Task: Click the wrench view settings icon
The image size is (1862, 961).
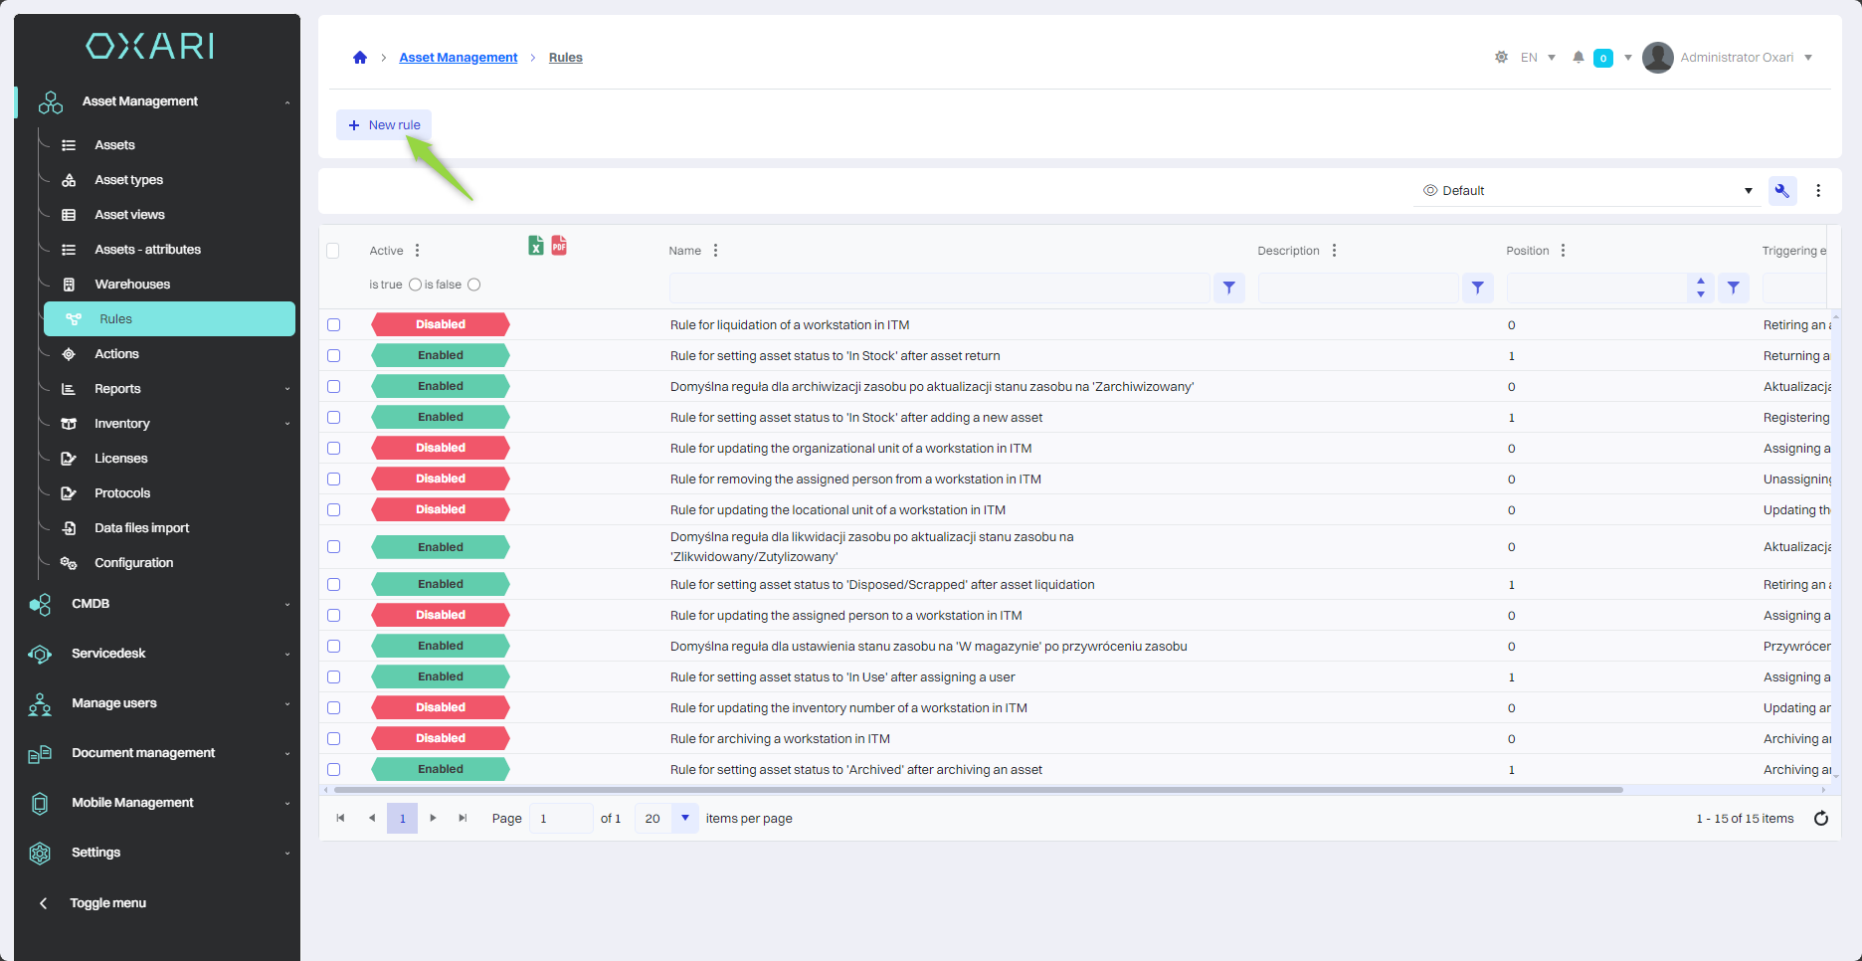Action: pyautogui.click(x=1781, y=191)
